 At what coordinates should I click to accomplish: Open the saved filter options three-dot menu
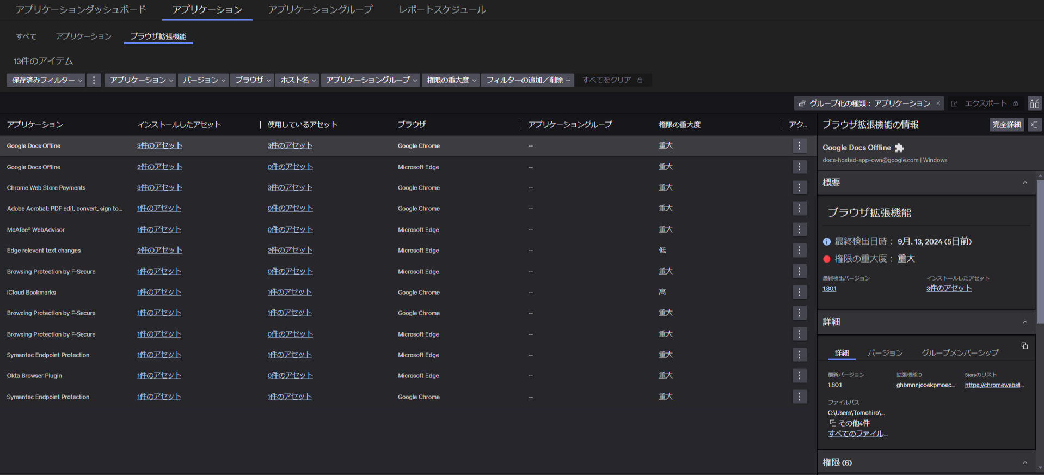coord(94,80)
